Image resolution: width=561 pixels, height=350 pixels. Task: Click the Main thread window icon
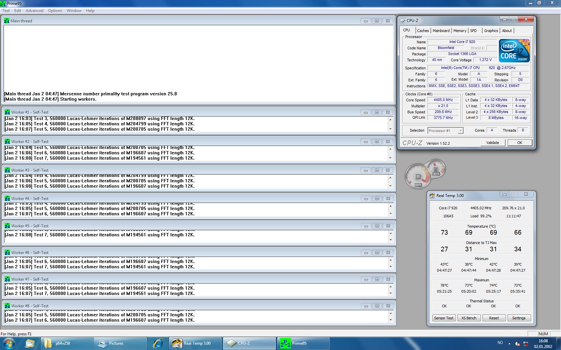(x=7, y=21)
